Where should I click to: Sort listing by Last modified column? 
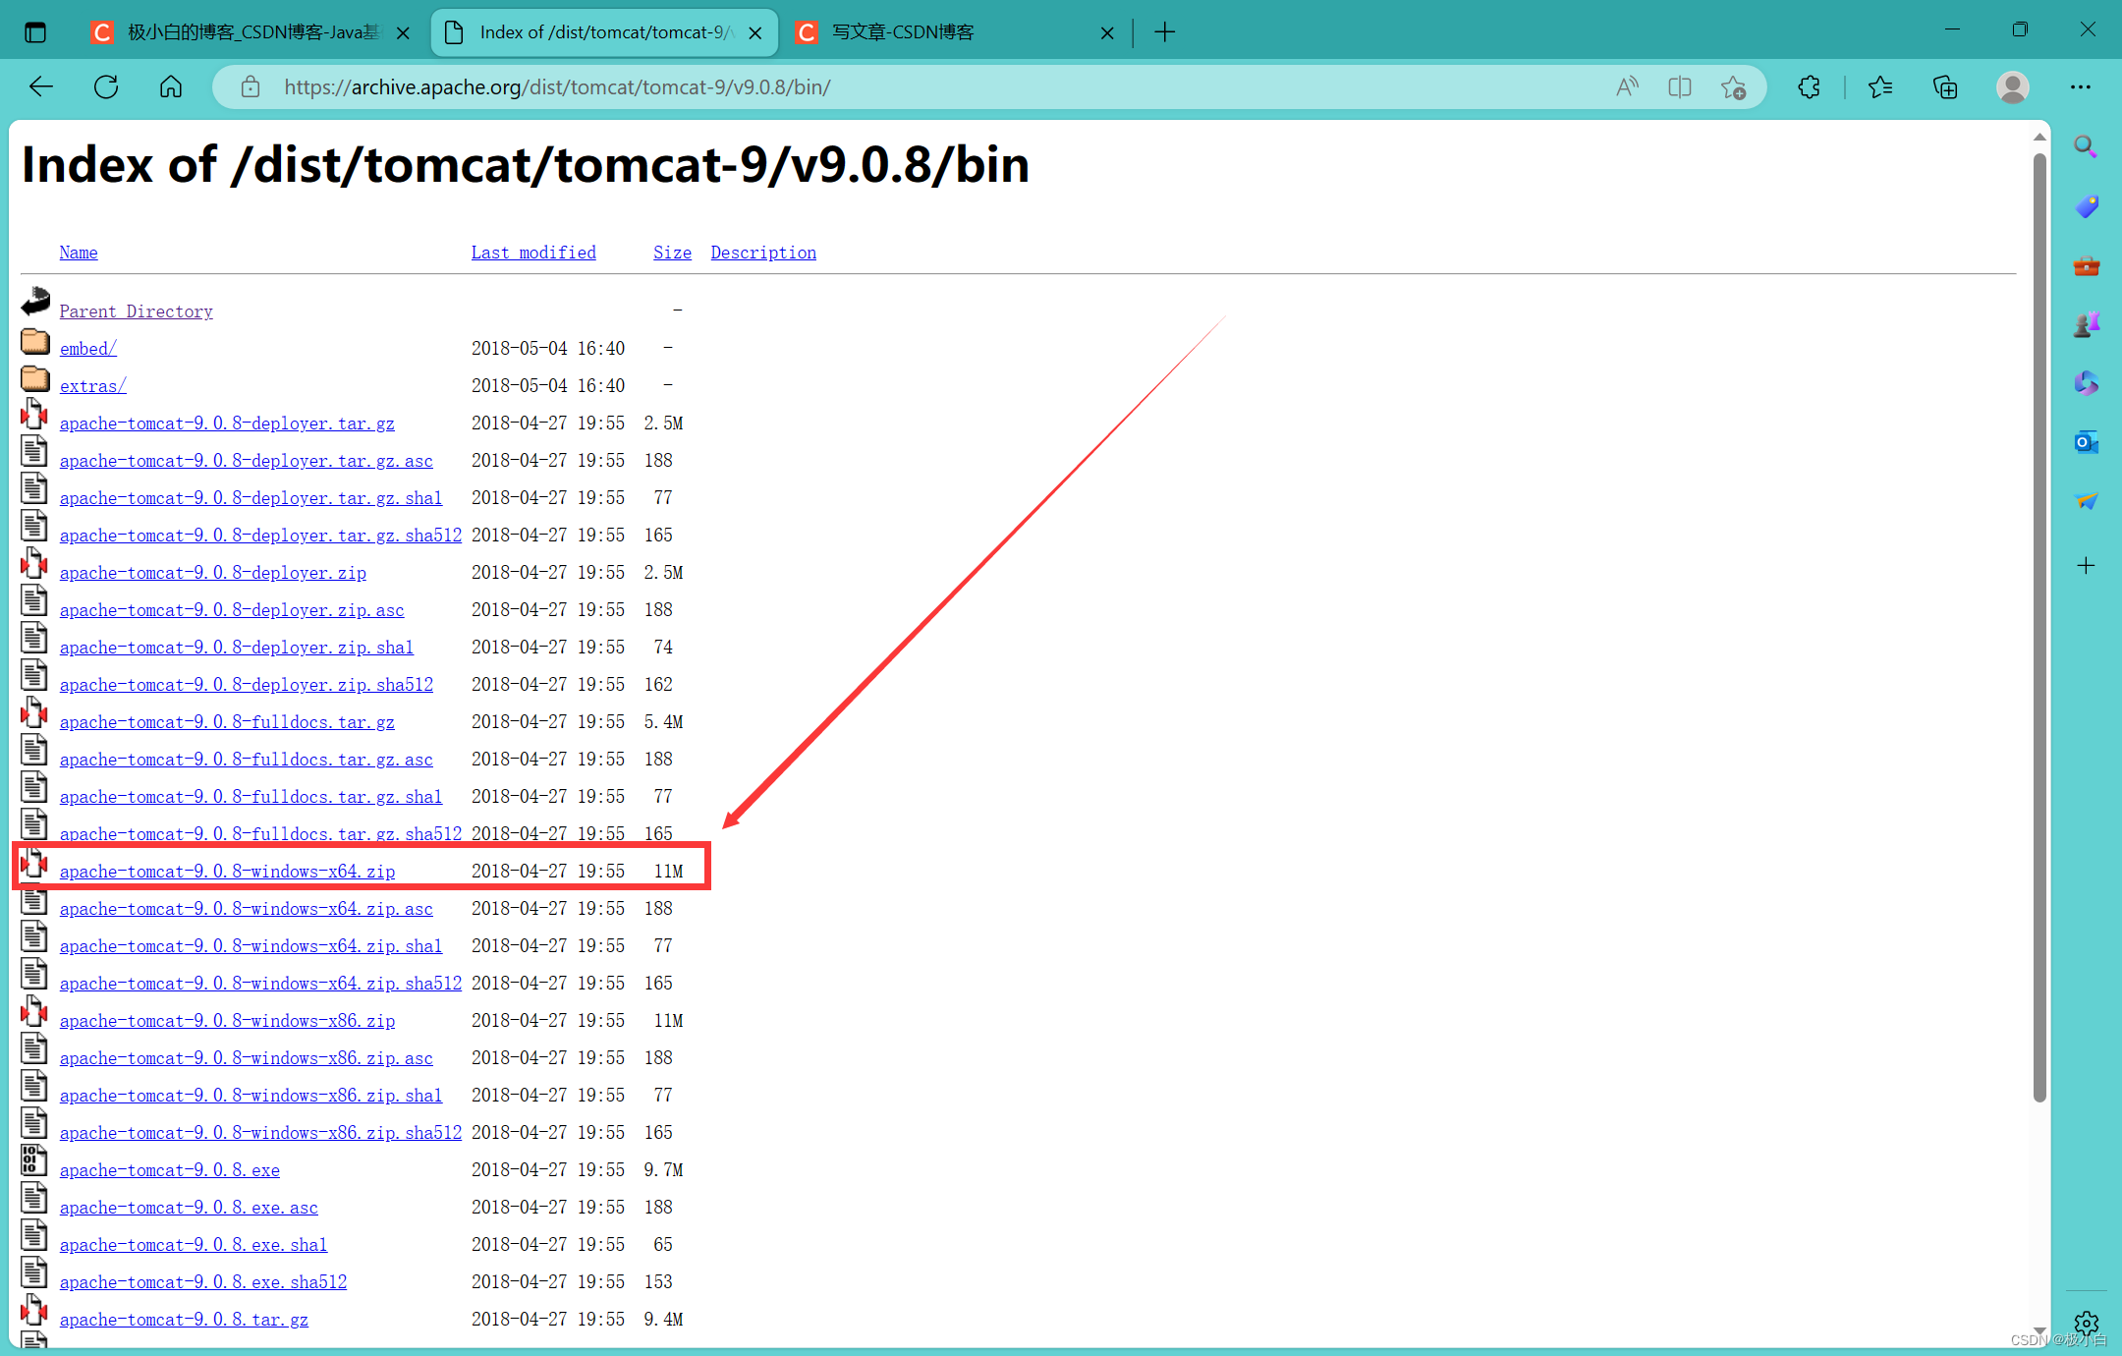pyautogui.click(x=533, y=253)
